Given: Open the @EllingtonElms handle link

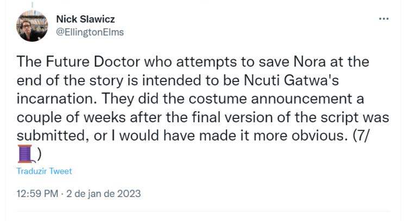Looking at the screenshot, I should click(x=90, y=32).
